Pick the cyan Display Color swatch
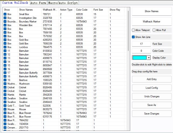The image size is (173, 133). point(139,58)
